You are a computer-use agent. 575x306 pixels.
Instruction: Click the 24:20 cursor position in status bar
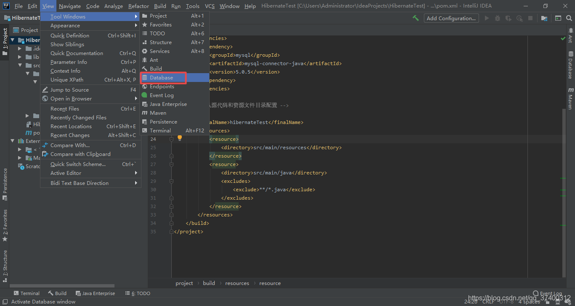tap(471, 302)
